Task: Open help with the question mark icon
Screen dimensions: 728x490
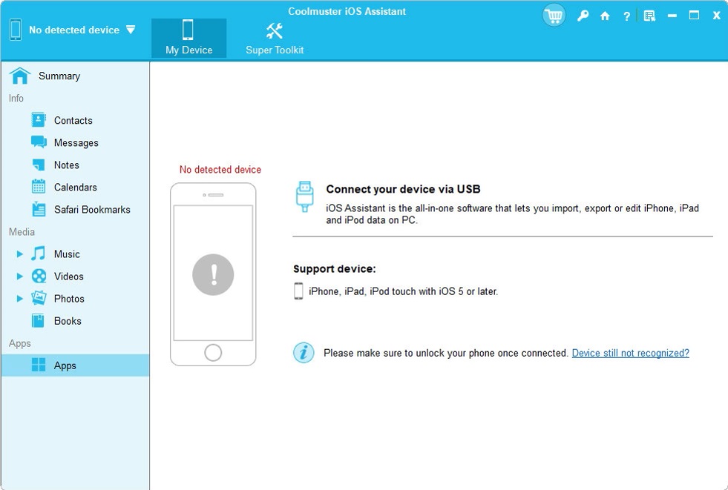Action: pyautogui.click(x=626, y=16)
